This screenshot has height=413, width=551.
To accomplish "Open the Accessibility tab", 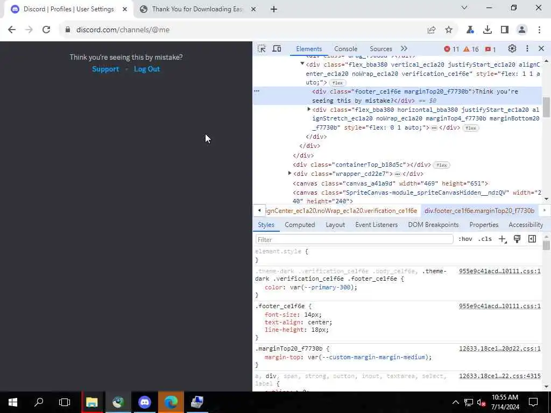I will (x=526, y=225).
